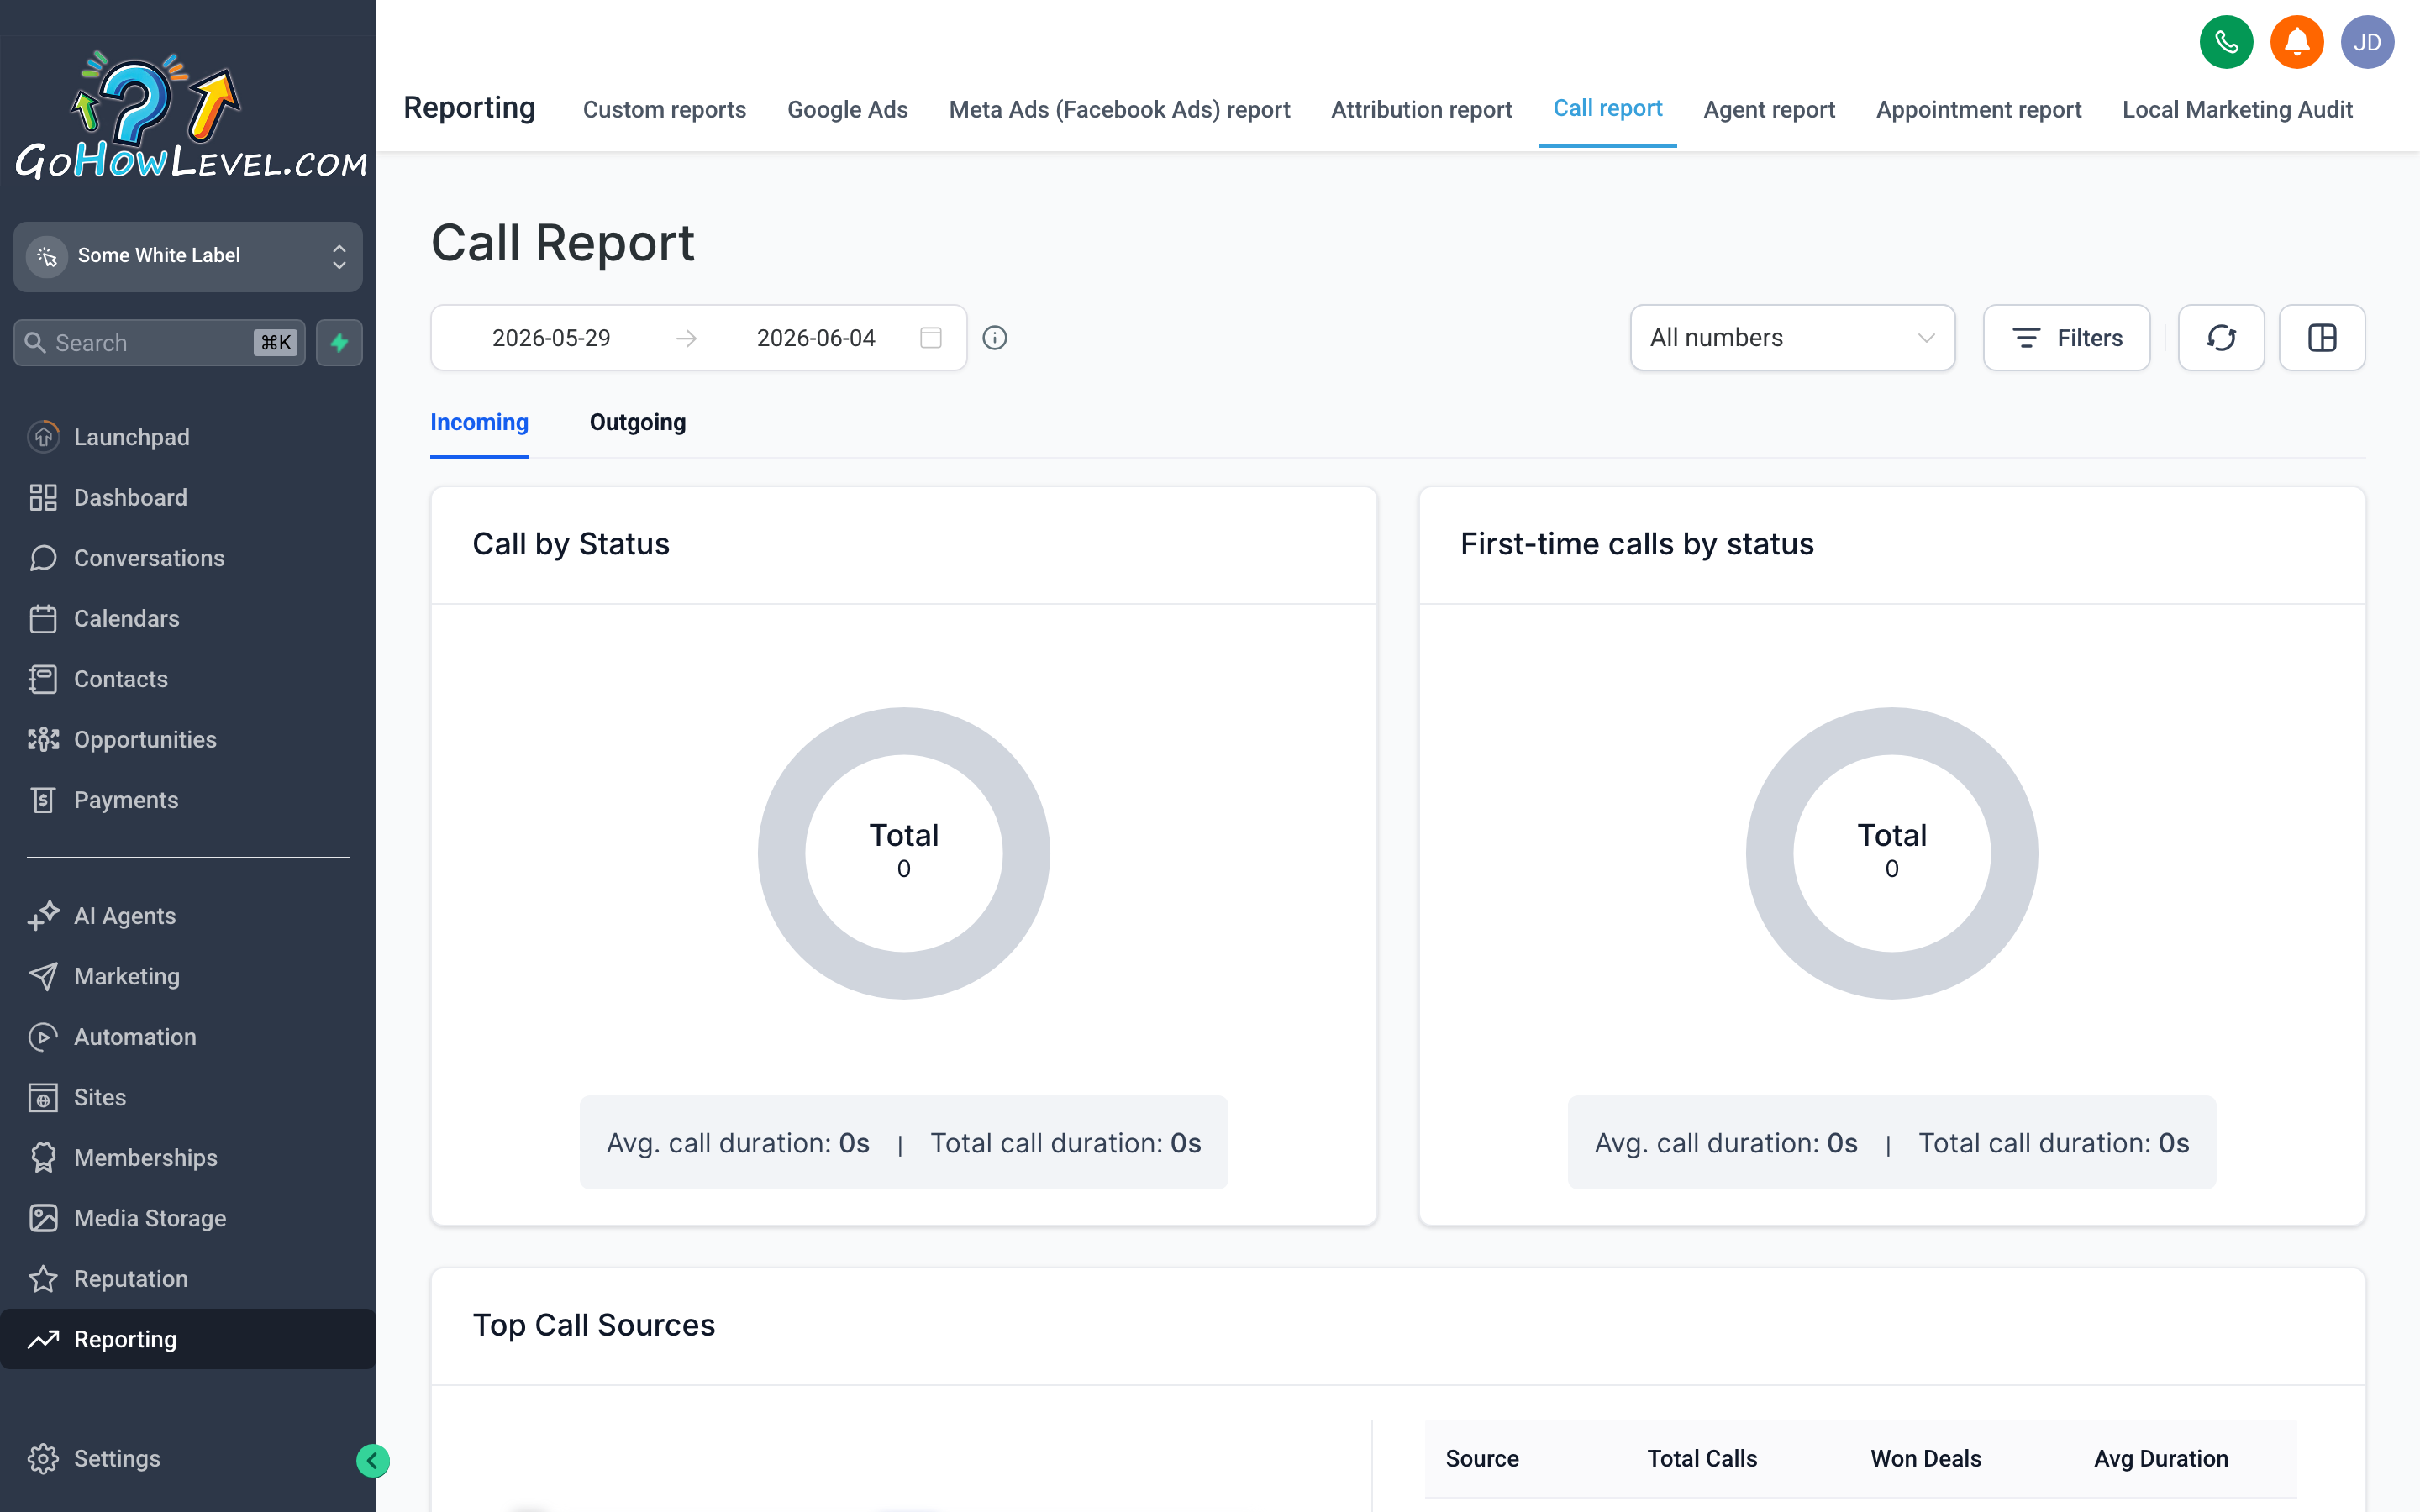Open Settings in sidebar
This screenshot has height=1512, width=2420.
(188, 1459)
